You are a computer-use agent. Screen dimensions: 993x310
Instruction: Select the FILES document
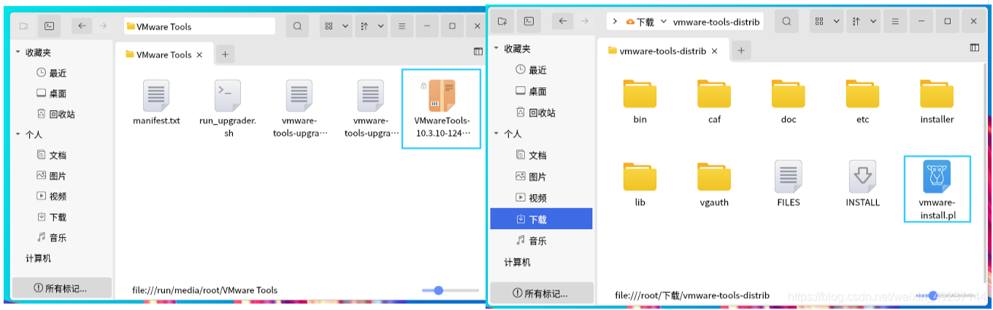point(789,185)
